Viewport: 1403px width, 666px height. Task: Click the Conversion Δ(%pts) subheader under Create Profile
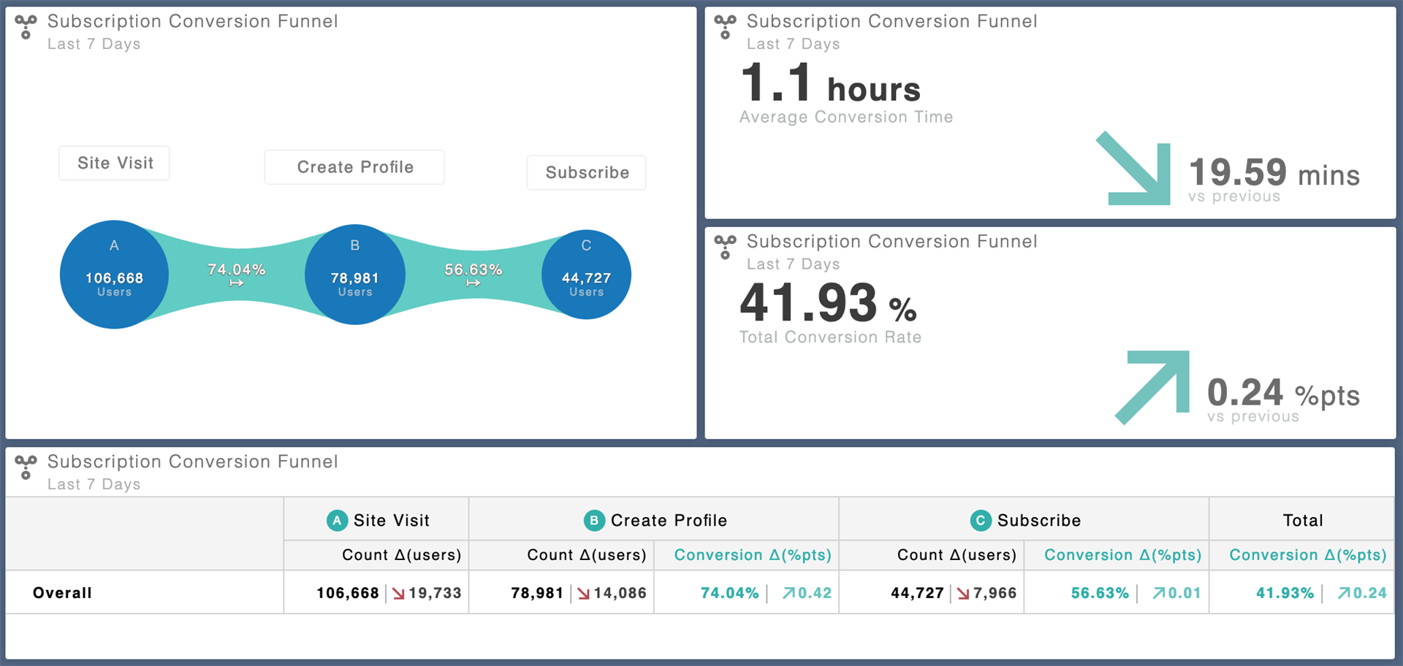point(753,555)
